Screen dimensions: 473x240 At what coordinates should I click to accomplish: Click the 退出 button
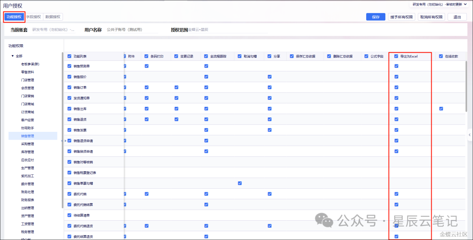[x=457, y=17]
